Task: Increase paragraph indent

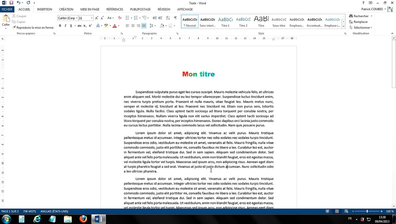Action: pos(161,18)
